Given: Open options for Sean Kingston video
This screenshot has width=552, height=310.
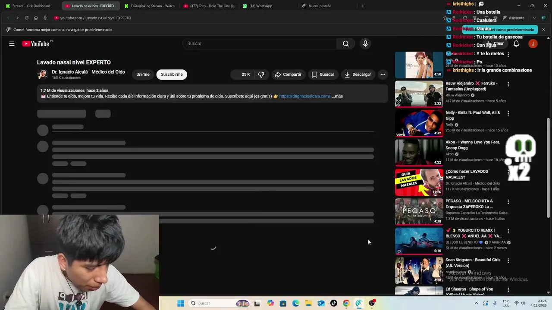Looking at the screenshot, I should point(508,260).
